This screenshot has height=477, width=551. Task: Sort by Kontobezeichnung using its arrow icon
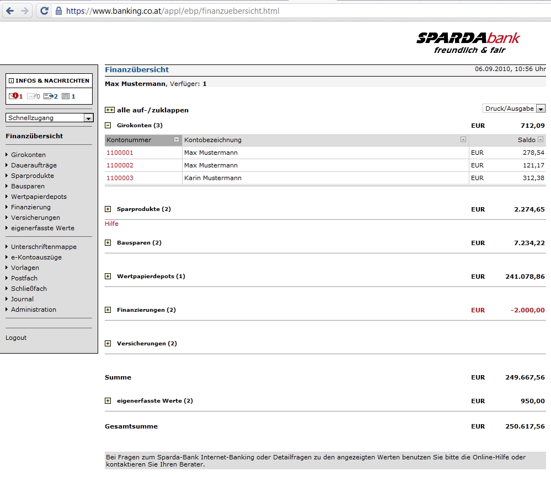pyautogui.click(x=463, y=140)
